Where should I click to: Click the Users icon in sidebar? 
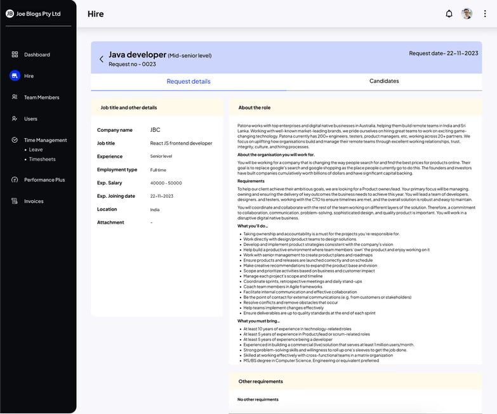[15, 119]
